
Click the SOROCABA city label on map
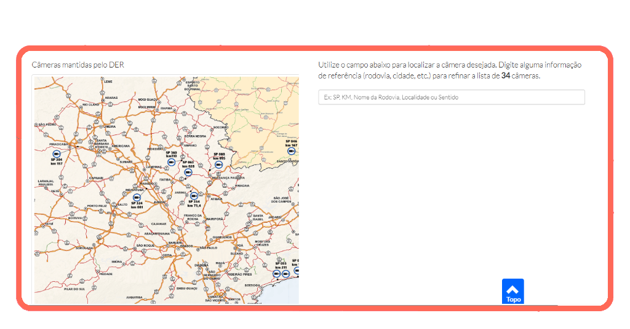(x=84, y=248)
